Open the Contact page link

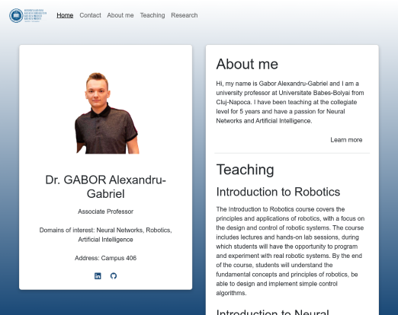click(x=90, y=15)
